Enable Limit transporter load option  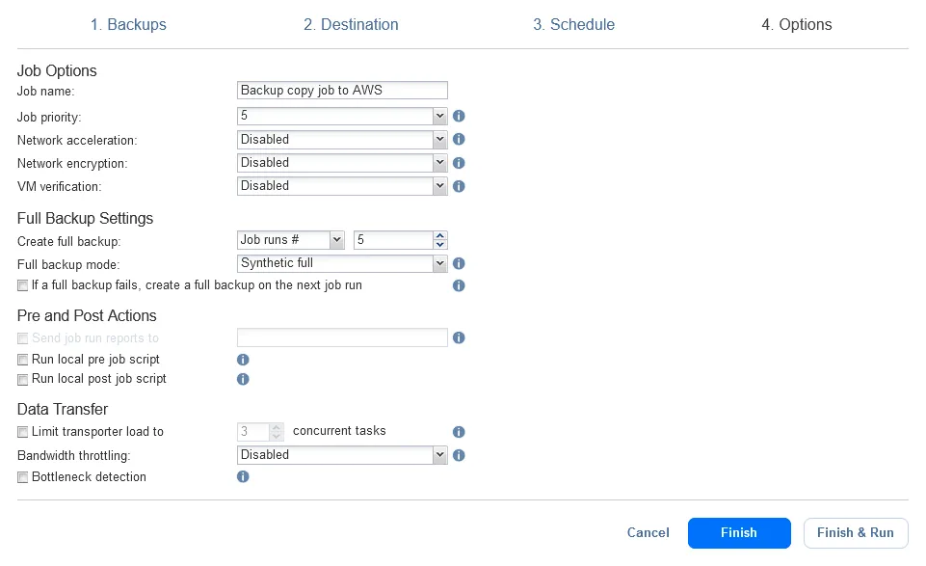click(x=22, y=431)
